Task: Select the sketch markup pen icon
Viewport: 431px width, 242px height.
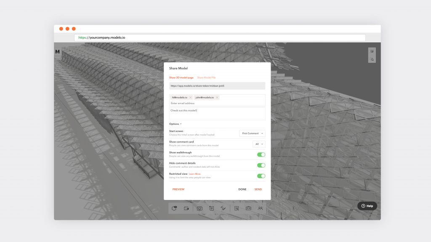Action: [x=223, y=208]
